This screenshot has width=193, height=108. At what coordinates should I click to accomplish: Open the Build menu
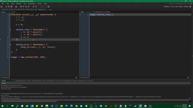coord(13,4)
